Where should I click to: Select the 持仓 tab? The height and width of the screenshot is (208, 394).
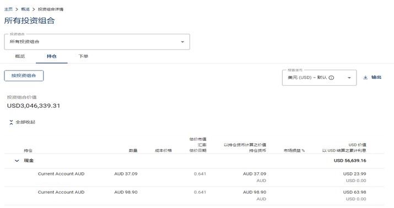[51, 56]
